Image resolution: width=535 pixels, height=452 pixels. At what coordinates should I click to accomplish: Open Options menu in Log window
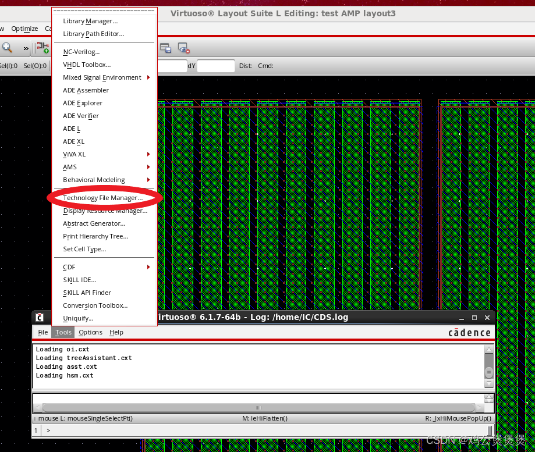(90, 332)
